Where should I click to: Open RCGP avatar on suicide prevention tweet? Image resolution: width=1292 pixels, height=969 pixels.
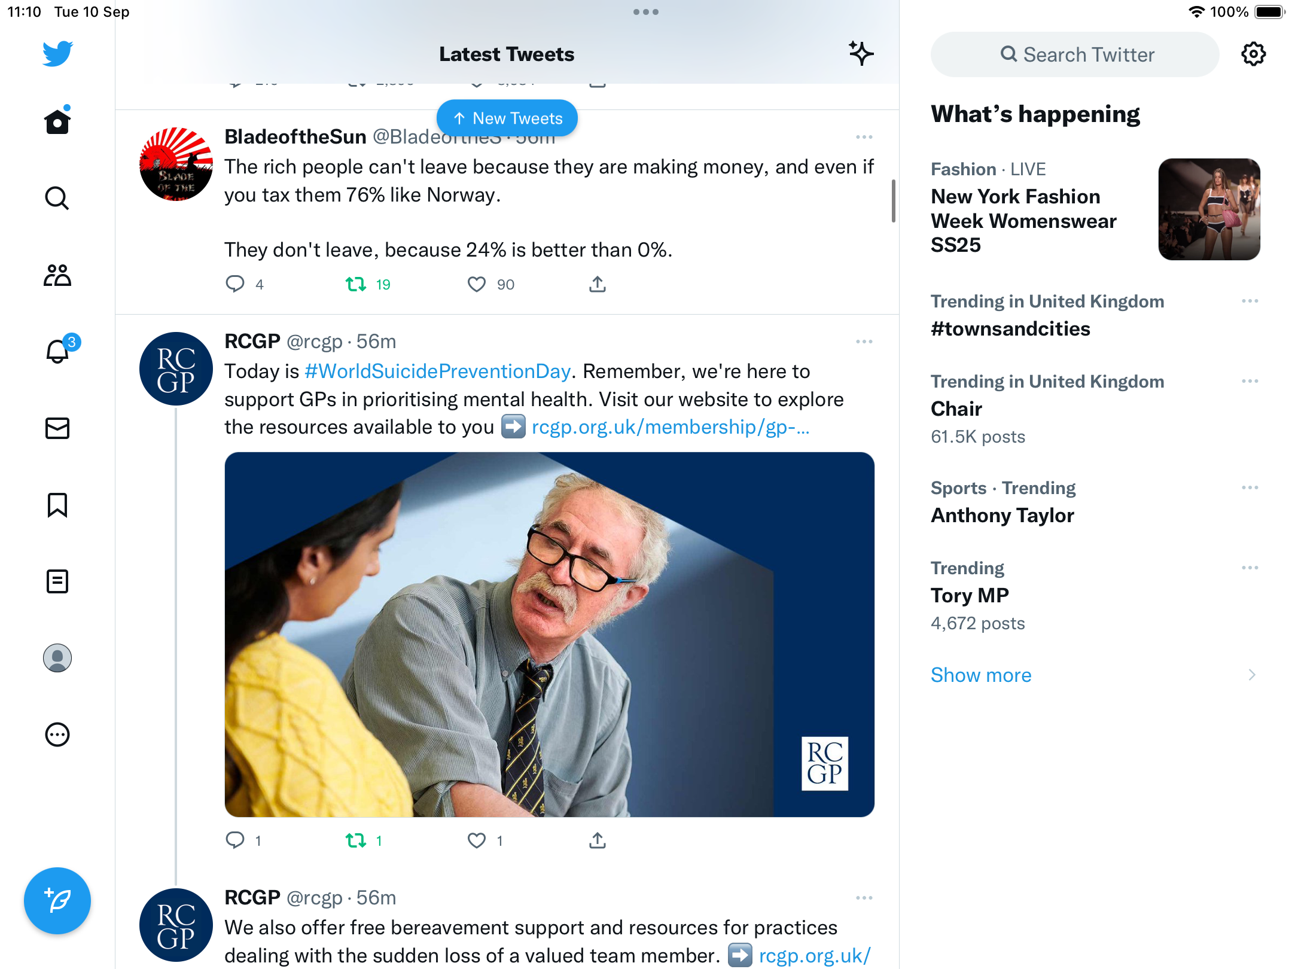coord(176,369)
